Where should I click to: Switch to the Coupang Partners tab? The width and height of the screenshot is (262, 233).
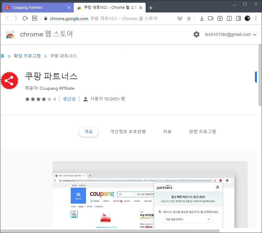38,8
